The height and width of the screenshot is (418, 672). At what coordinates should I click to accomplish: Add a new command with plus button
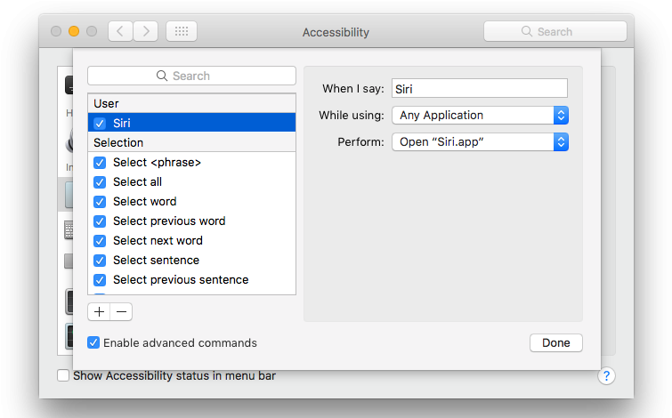pyautogui.click(x=99, y=312)
